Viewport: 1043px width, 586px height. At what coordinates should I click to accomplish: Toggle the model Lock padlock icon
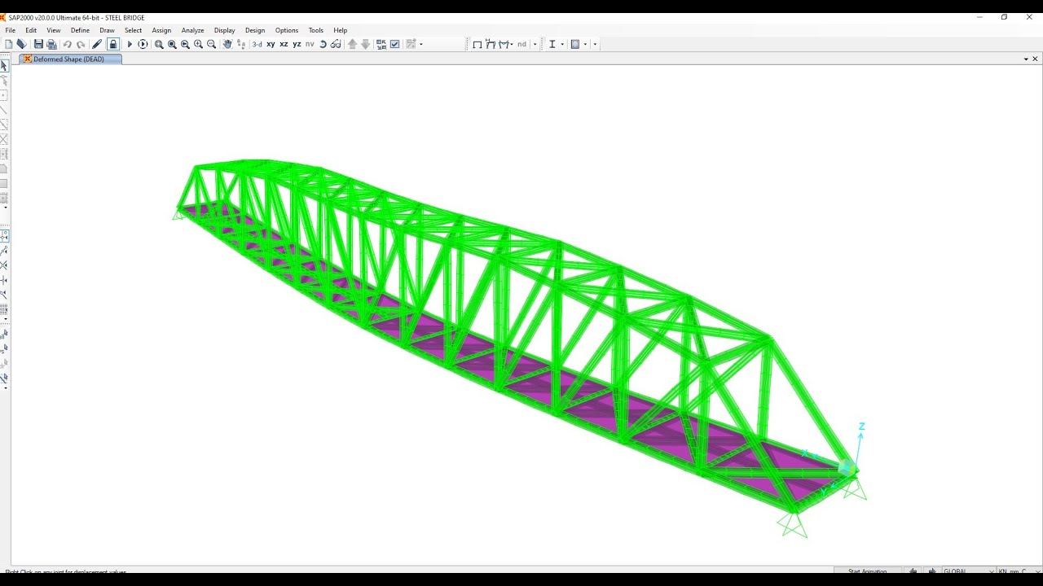pyautogui.click(x=113, y=44)
